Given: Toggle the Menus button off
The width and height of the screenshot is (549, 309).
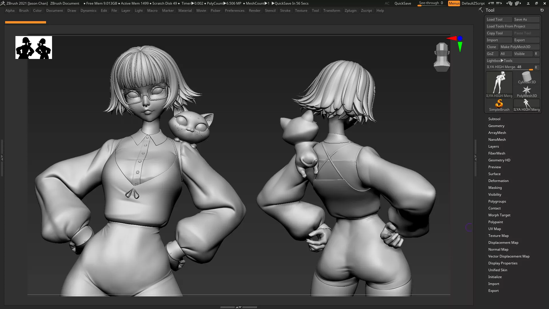Looking at the screenshot, I should (x=454, y=3).
